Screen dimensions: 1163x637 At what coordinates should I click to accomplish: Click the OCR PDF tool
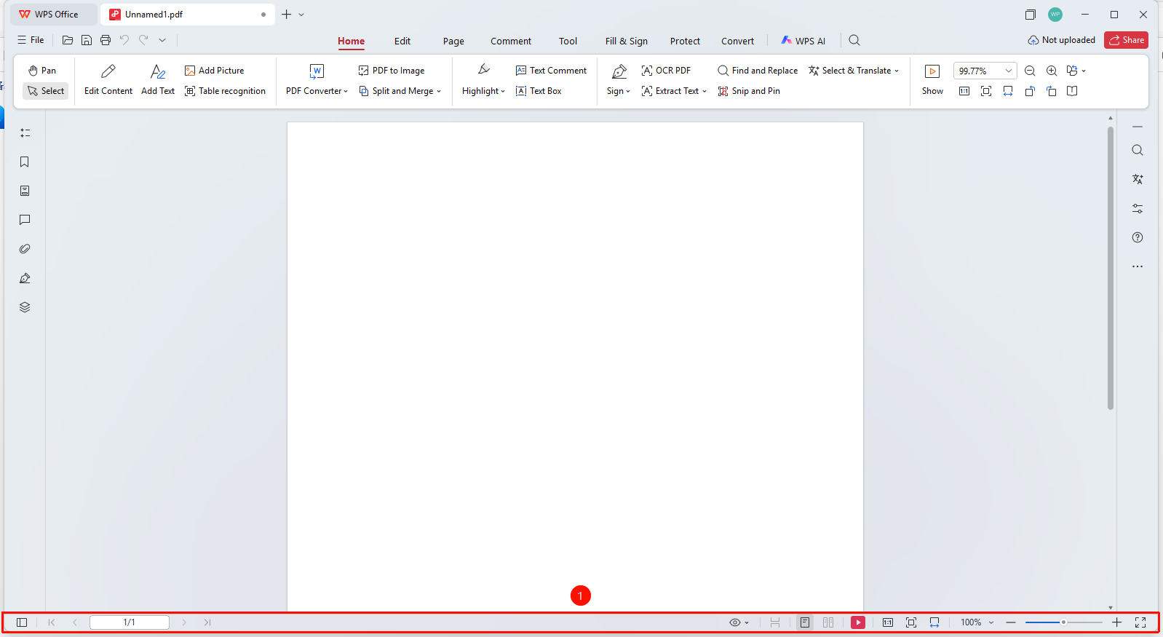tap(666, 71)
